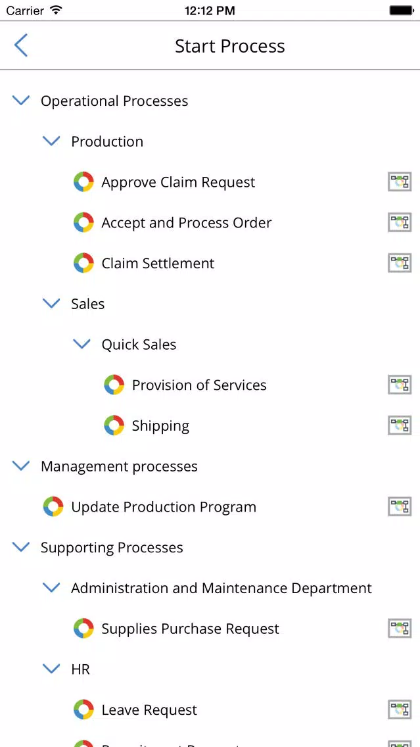View diagram icon for Accept and Process Order
420x747 pixels.
coord(400,222)
